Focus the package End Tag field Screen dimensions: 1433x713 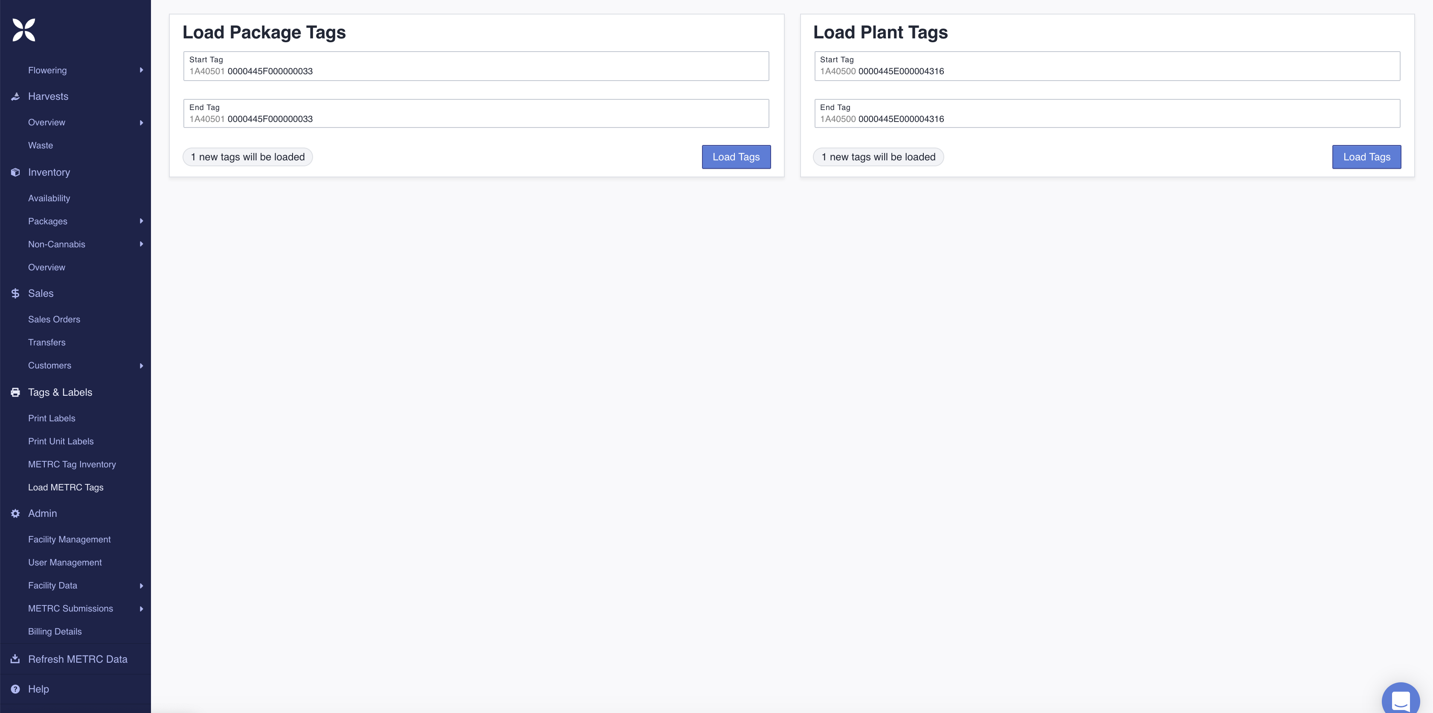(476, 114)
